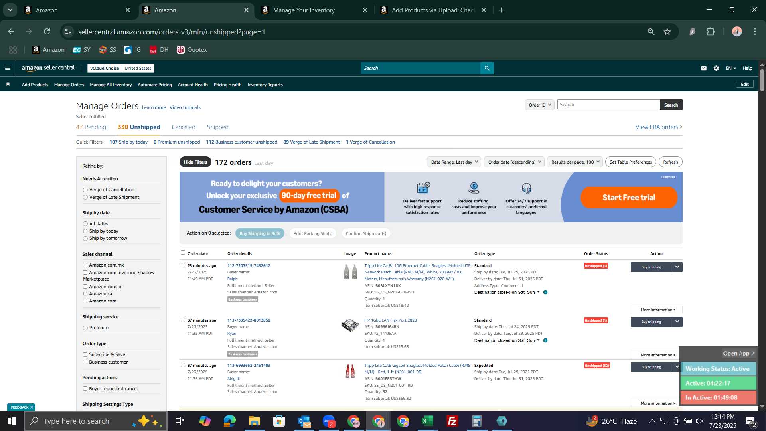Open the IG bookmark

(x=132, y=50)
